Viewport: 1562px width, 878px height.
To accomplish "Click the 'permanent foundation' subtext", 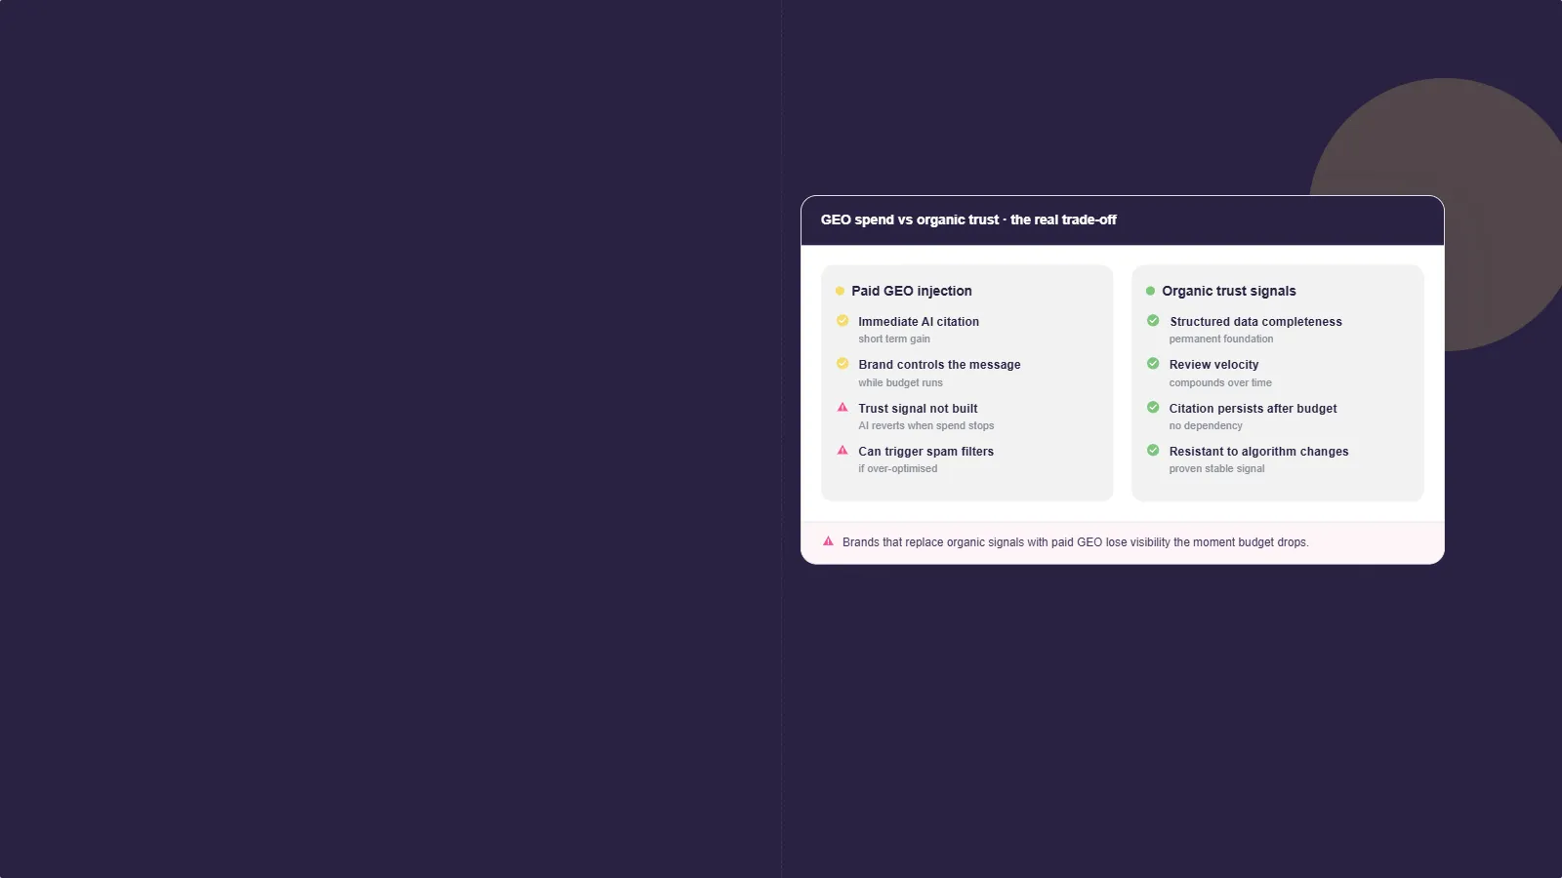I will click(1221, 339).
